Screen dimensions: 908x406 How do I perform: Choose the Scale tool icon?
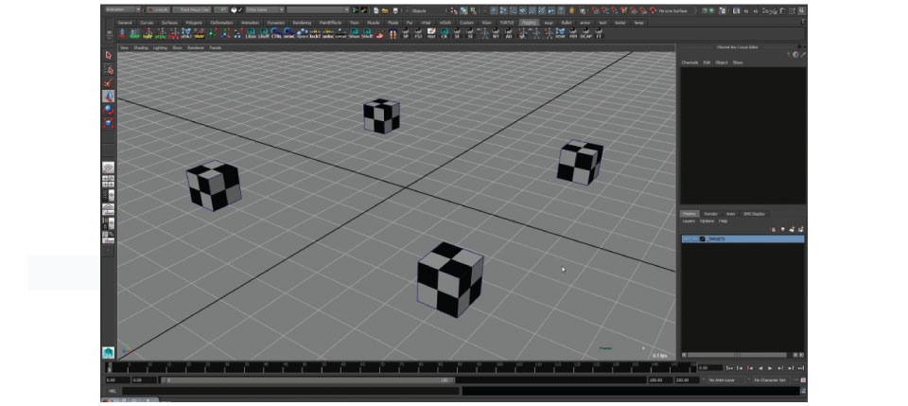coord(108,123)
